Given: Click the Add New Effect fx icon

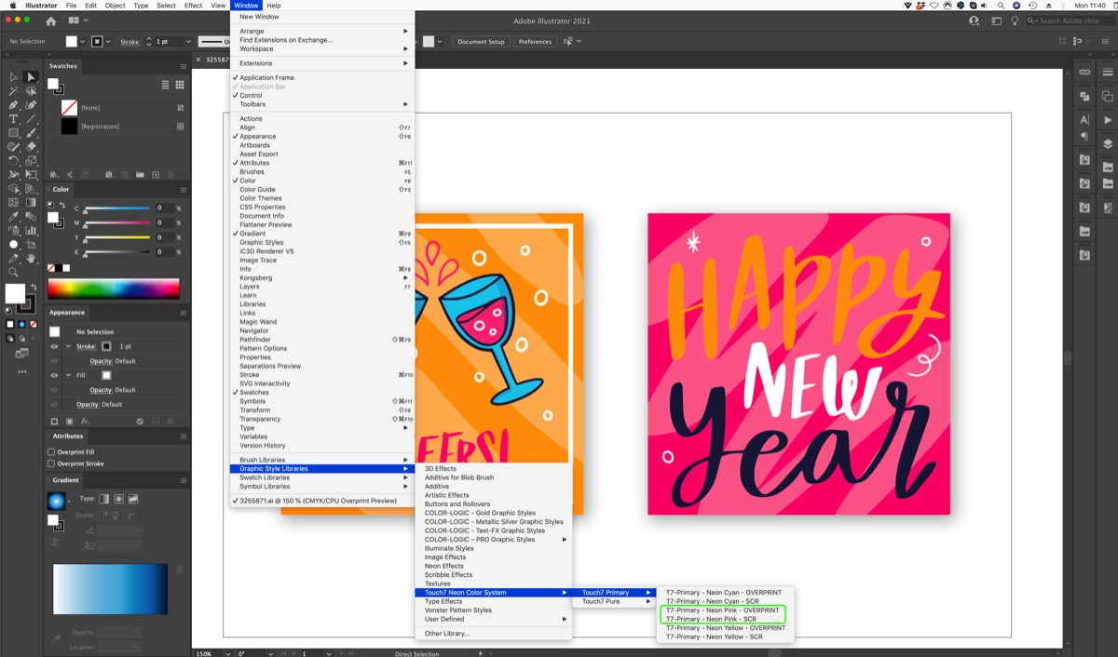Looking at the screenshot, I should click(85, 422).
